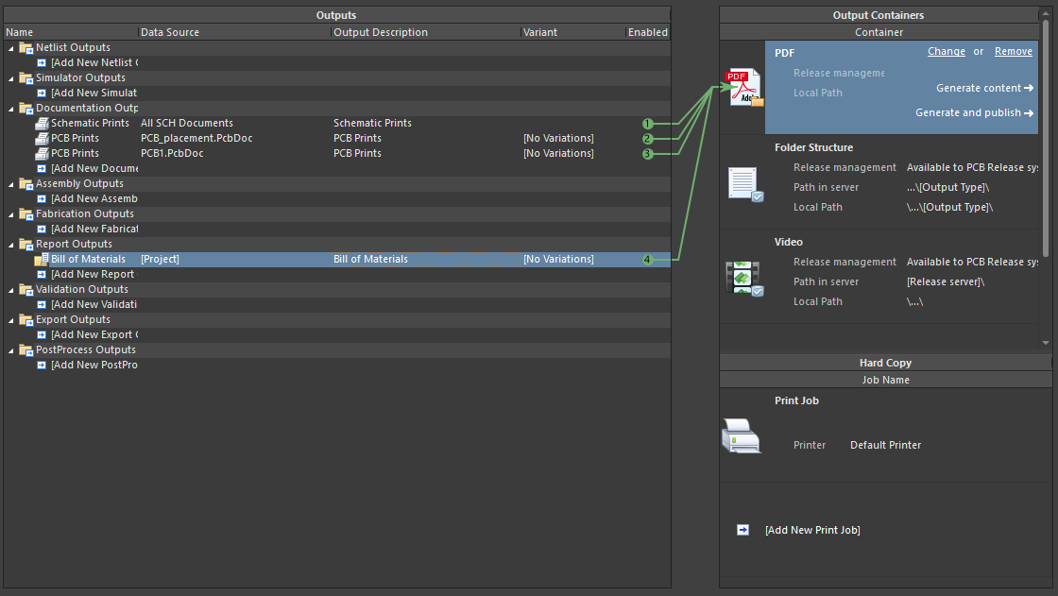This screenshot has width=1058, height=596.
Task: Click the PDF container icon
Action: point(743,88)
